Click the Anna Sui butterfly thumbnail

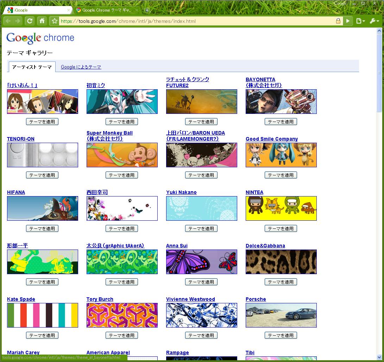point(202,262)
